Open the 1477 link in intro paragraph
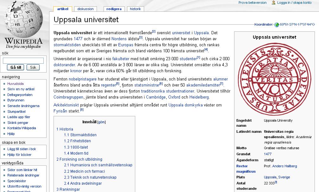Screen dimensions: 319x192 (78, 39)
